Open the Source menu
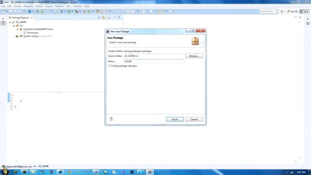Screen dimensions: 311x175 click(x=17, y=6)
